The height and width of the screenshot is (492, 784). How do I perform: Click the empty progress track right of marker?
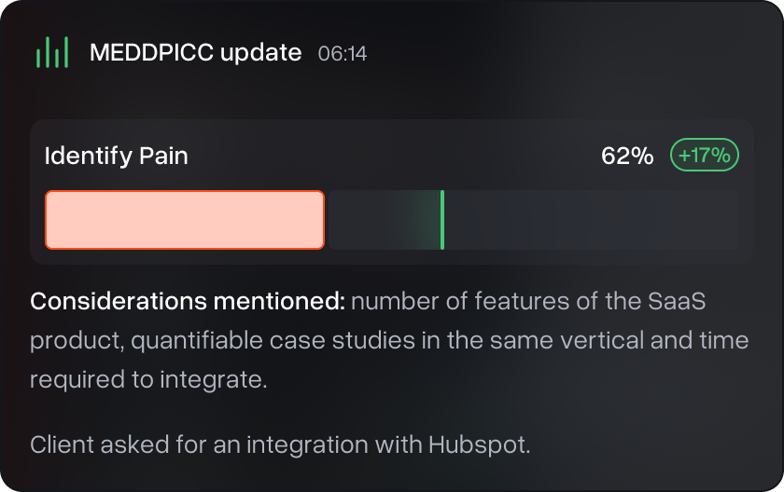coord(590,220)
